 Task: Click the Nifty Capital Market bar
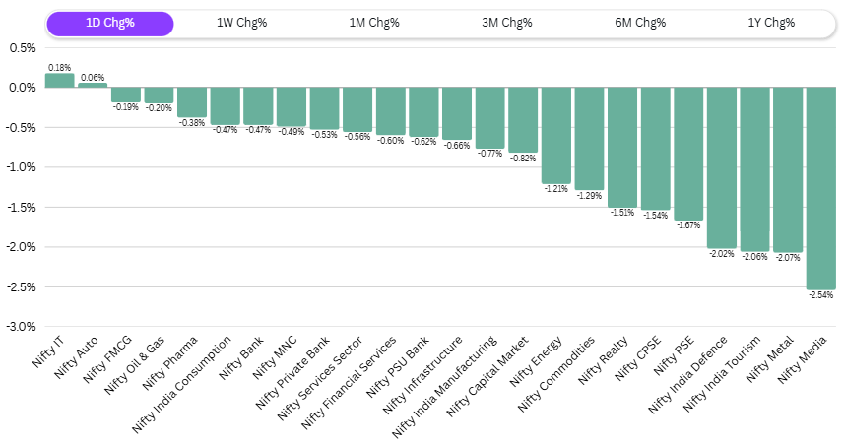(523, 119)
